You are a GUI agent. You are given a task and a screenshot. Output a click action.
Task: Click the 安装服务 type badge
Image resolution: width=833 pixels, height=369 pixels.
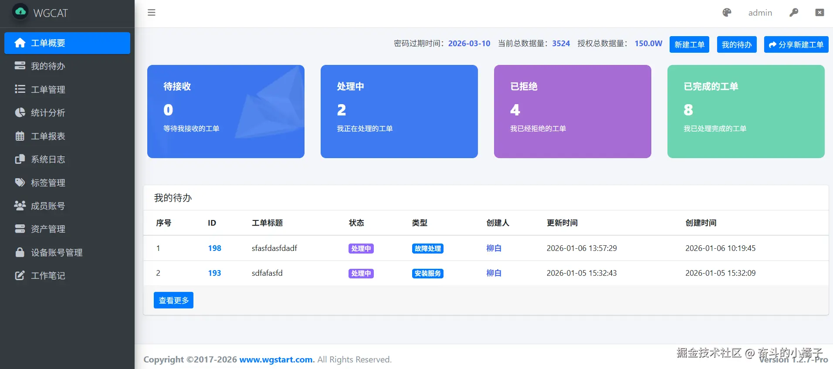tap(428, 273)
